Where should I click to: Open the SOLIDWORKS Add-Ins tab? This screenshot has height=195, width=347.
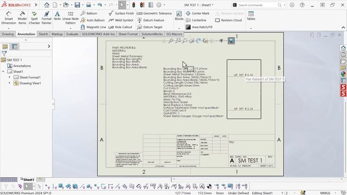tap(98, 34)
